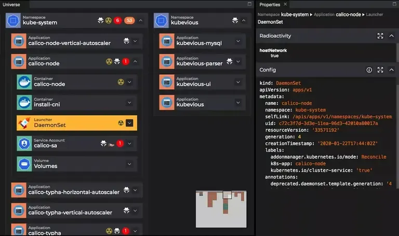Click the creationTimestamp value in Config

[x=348, y=144]
